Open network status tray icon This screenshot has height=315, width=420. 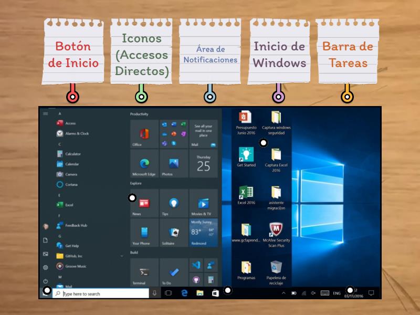point(304,293)
